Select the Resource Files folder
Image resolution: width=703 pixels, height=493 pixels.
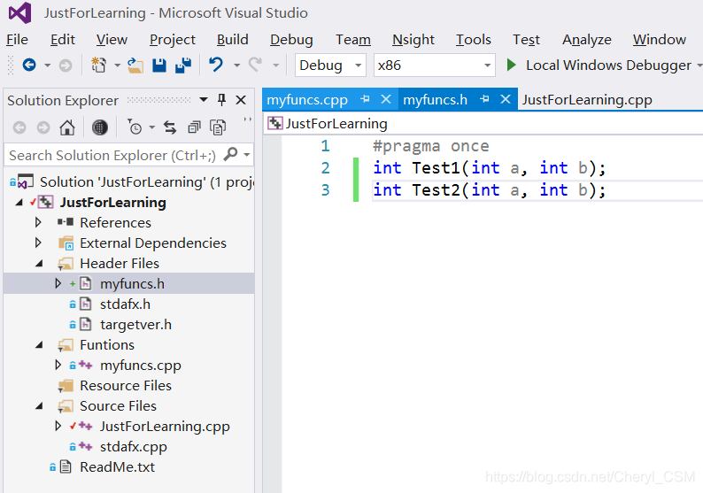tap(126, 385)
